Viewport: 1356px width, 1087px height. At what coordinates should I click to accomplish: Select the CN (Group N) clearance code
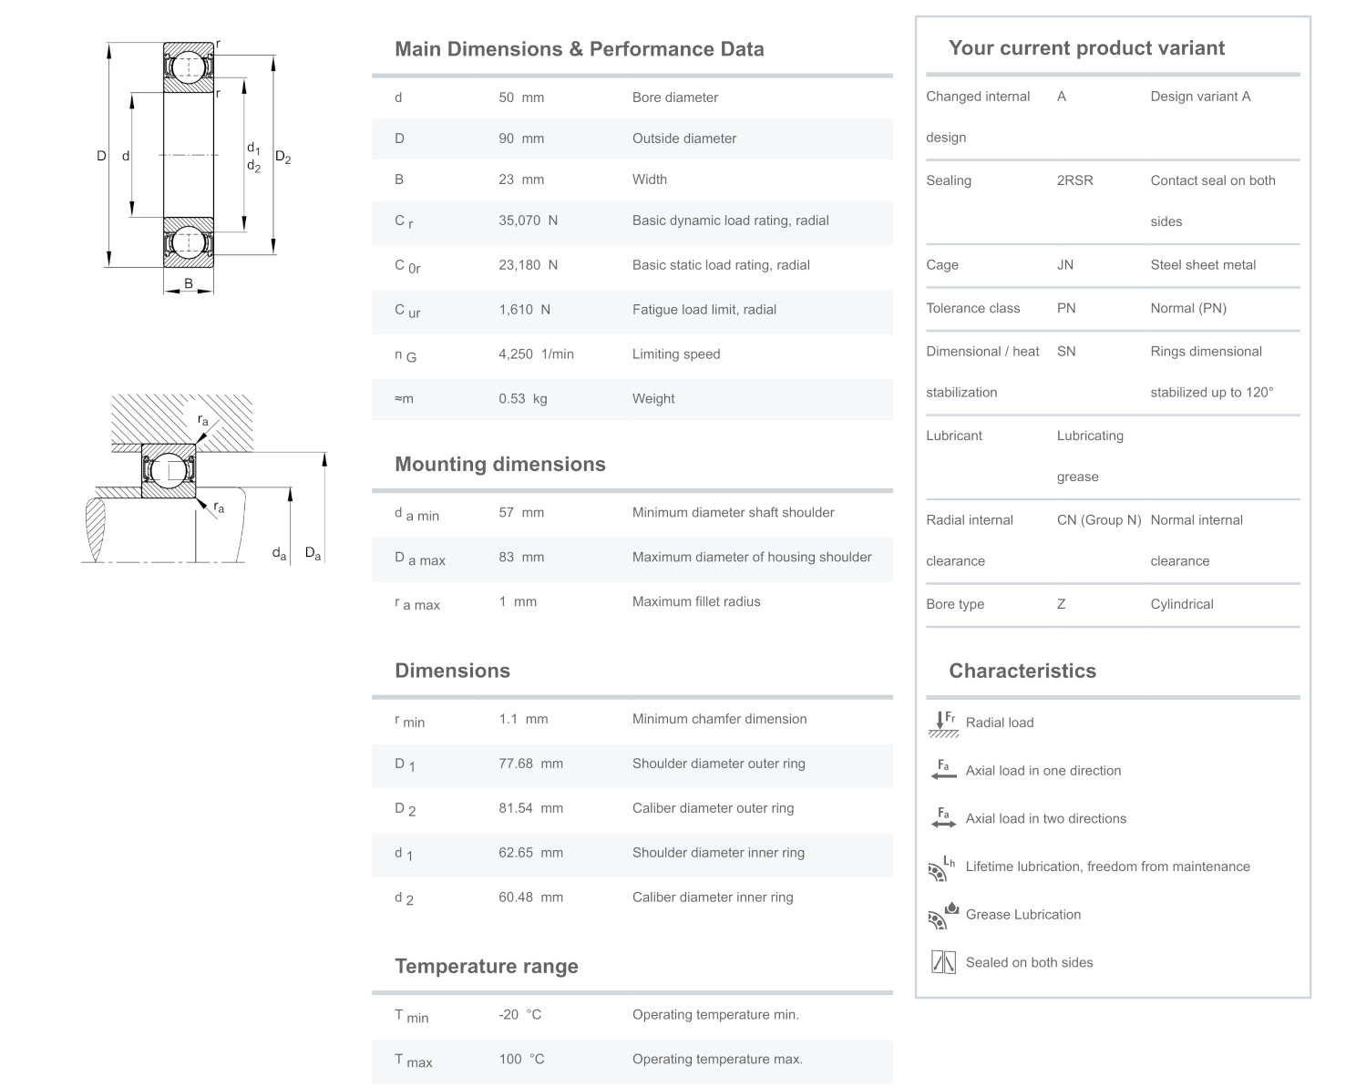coord(1098,520)
